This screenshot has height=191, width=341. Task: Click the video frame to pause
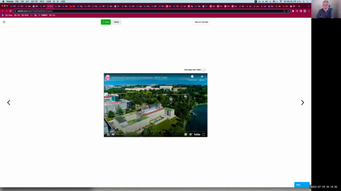[x=156, y=105]
